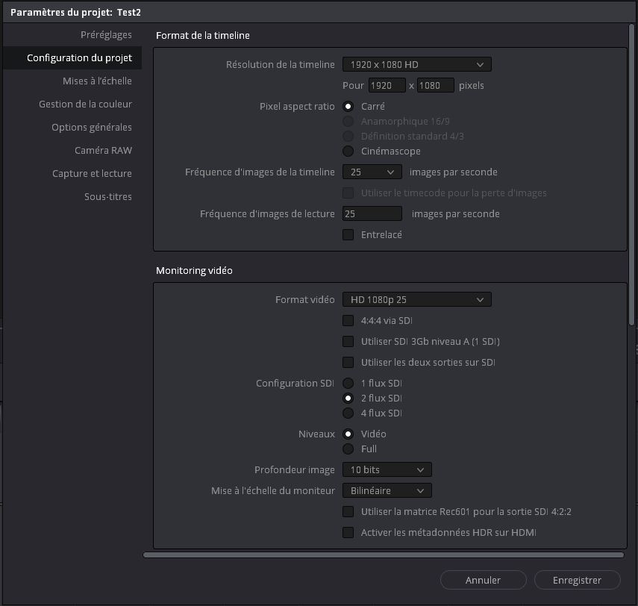
Task: Select Mises à l'échelle in sidebar
Action: pyautogui.click(x=97, y=81)
